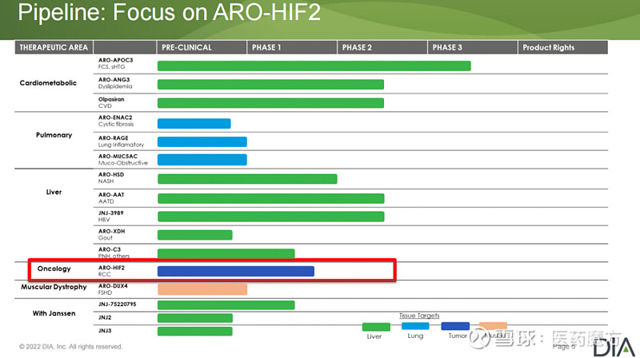Click the ARO-HIF2 dark blue progress bar
The height and width of the screenshot is (358, 640).
tap(236, 271)
